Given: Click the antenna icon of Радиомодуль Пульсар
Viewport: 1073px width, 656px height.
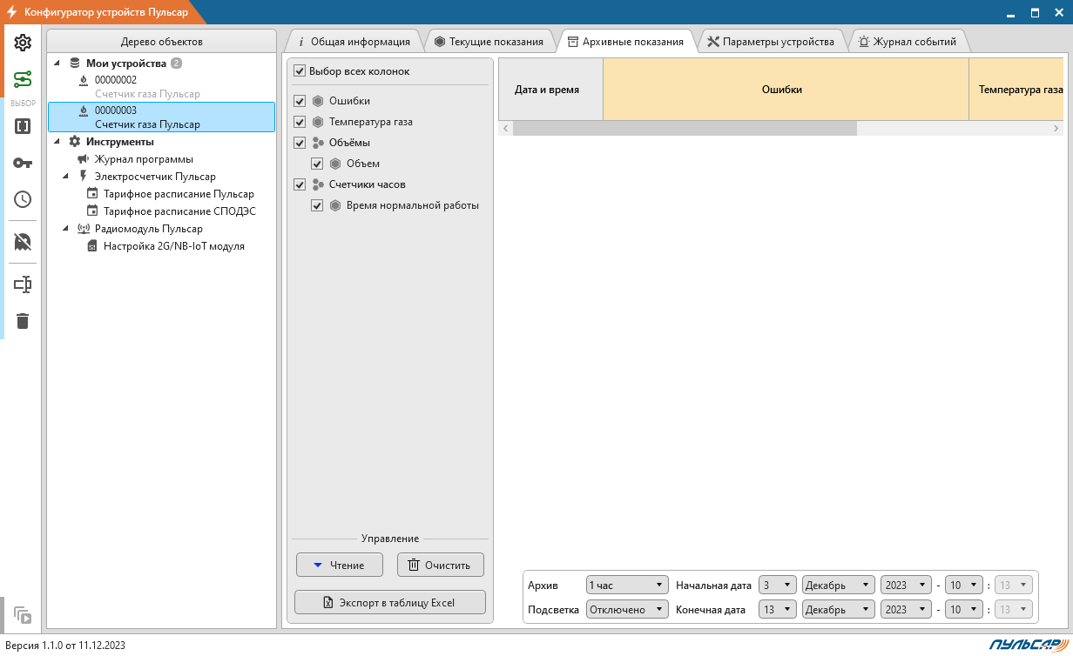Looking at the screenshot, I should pos(84,229).
